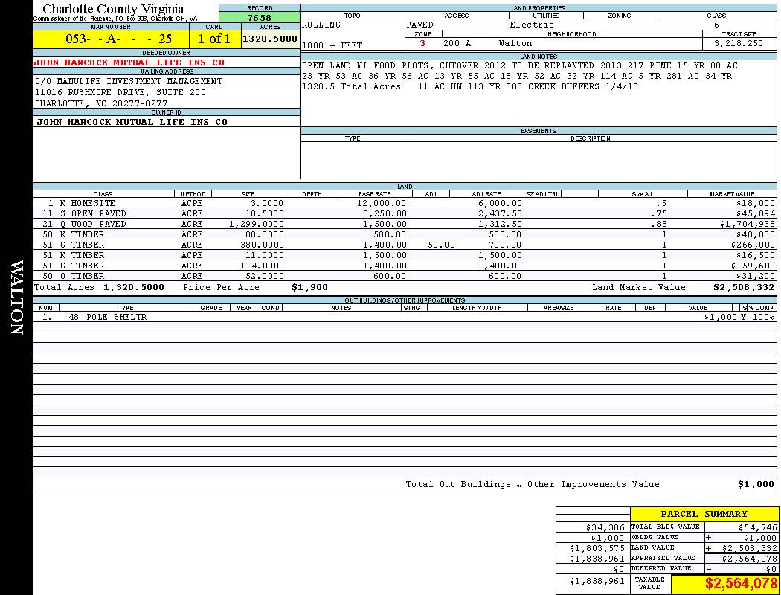781x595 pixels.
Task: Click the Electric utilities value
Action: [531, 25]
